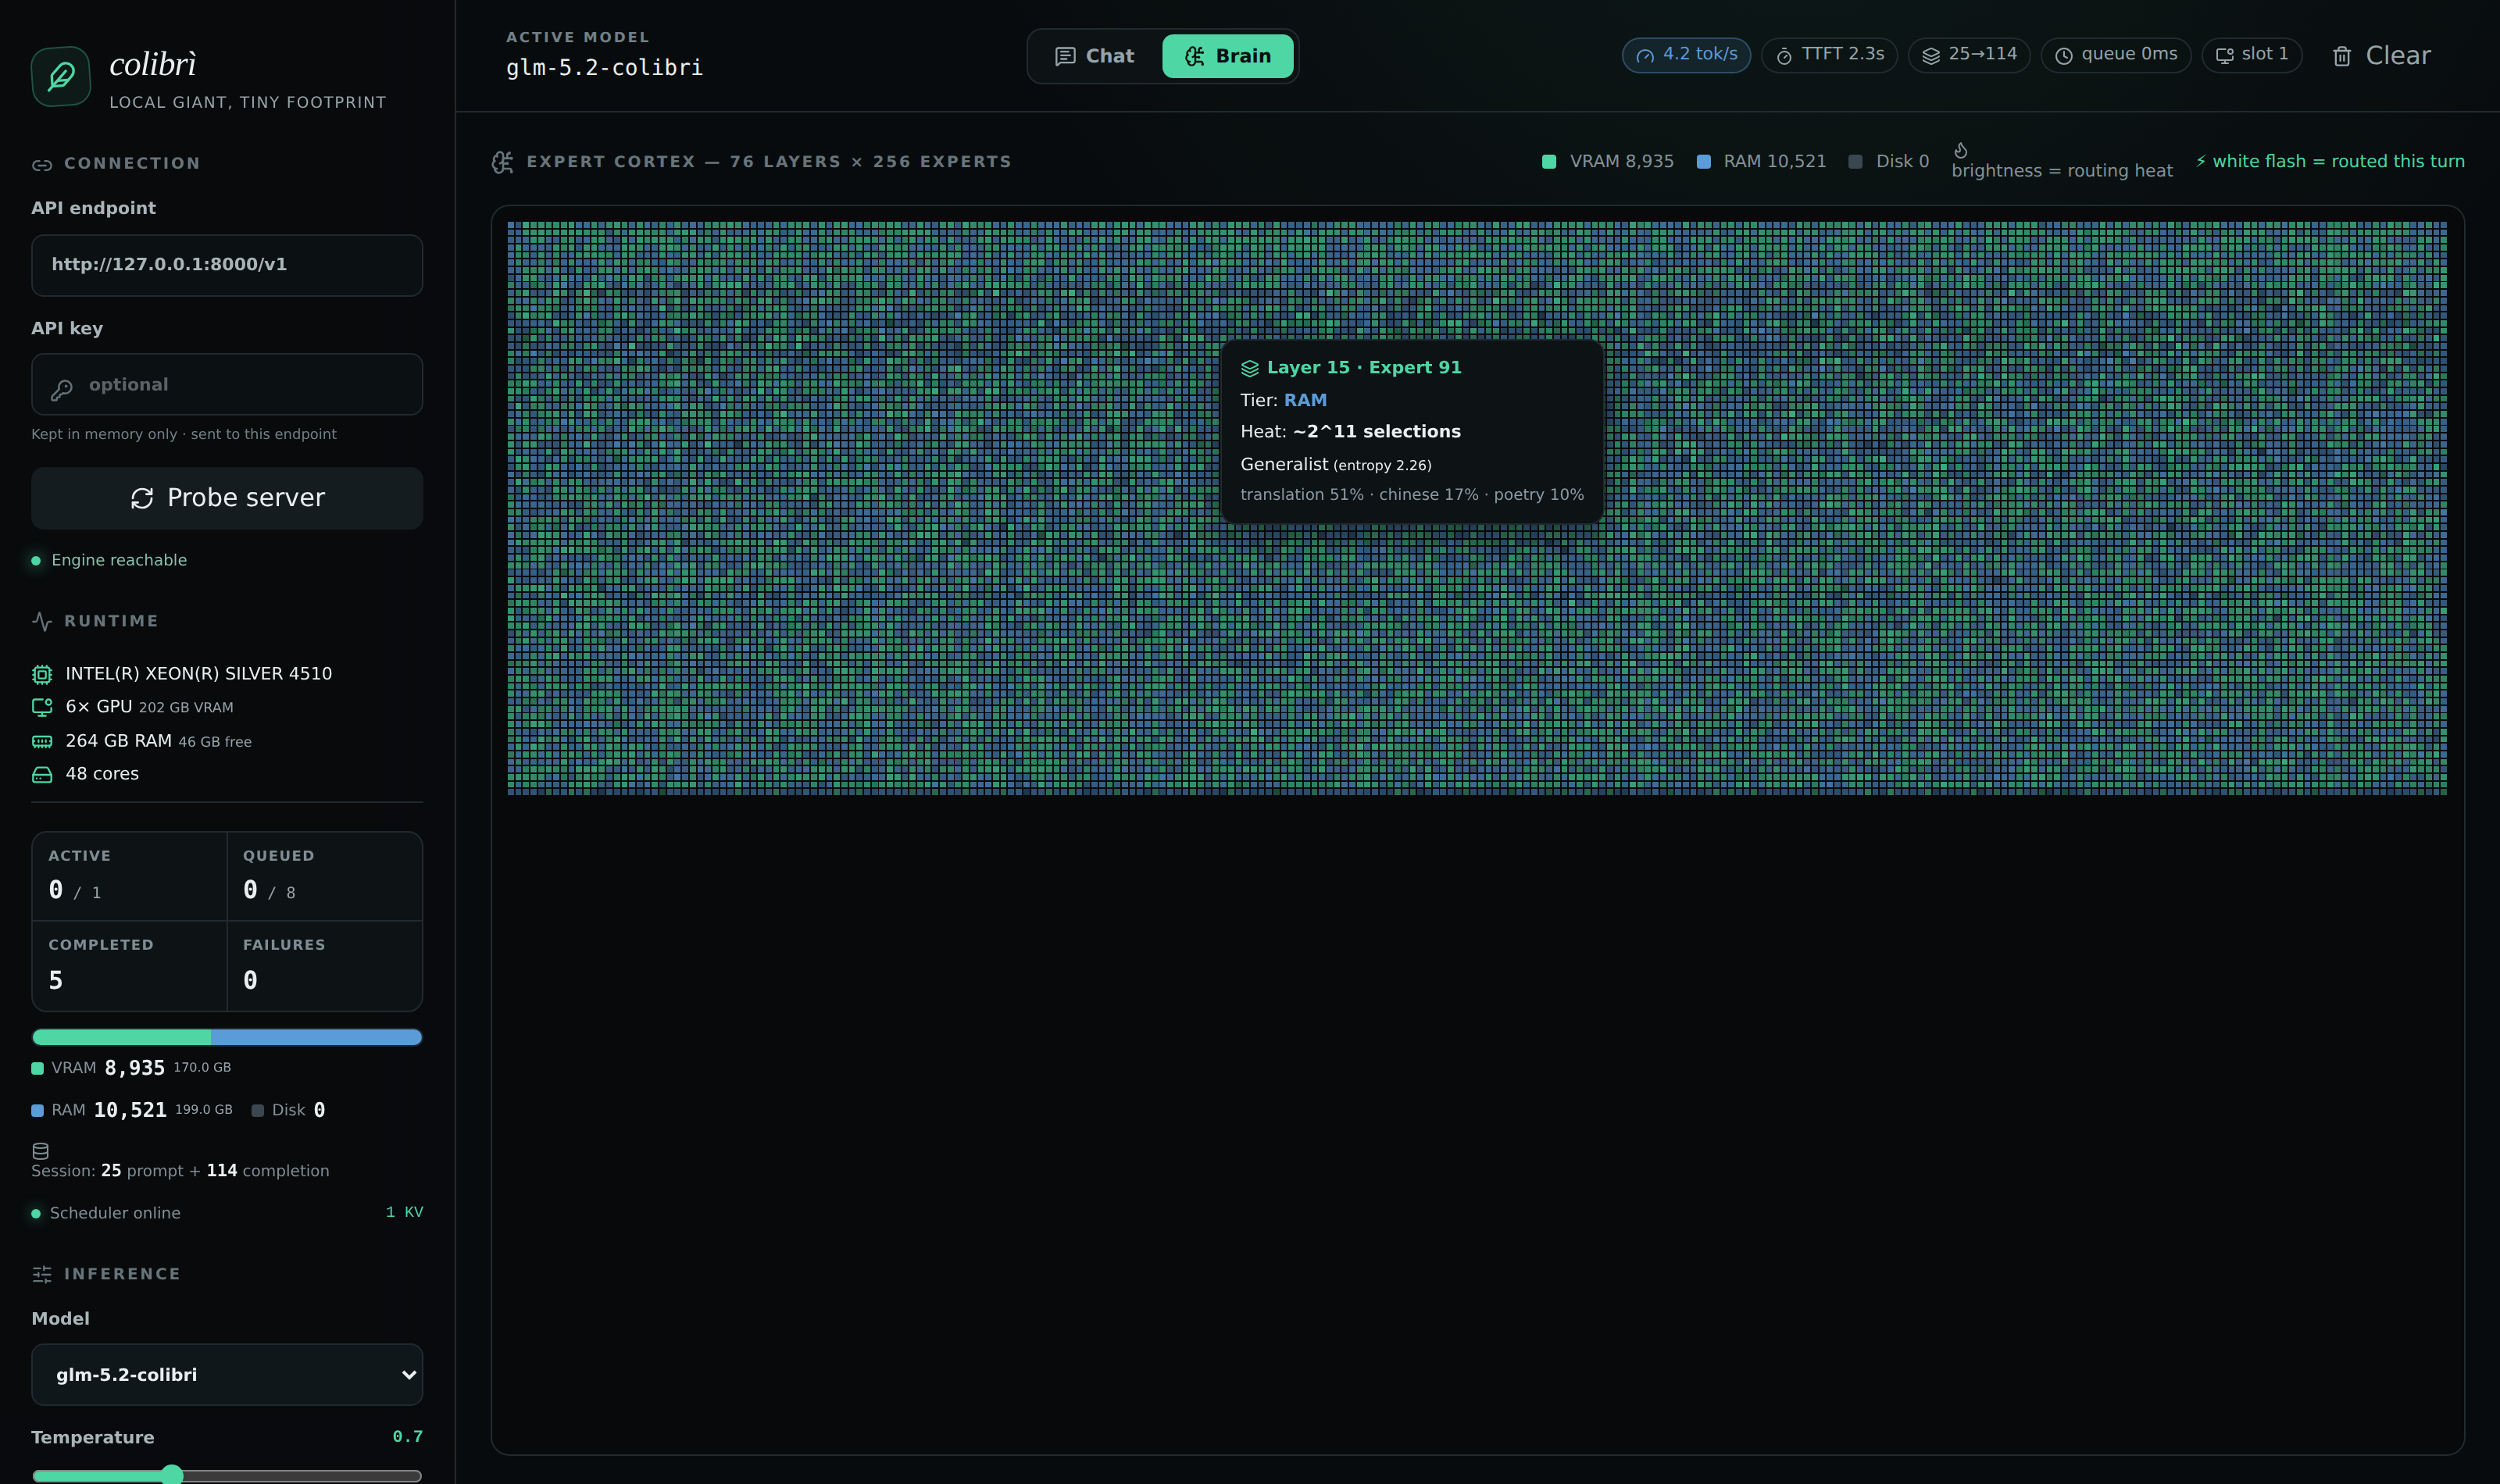Clear the conversation with Clear button
This screenshot has width=2500, height=1484.
[2381, 56]
